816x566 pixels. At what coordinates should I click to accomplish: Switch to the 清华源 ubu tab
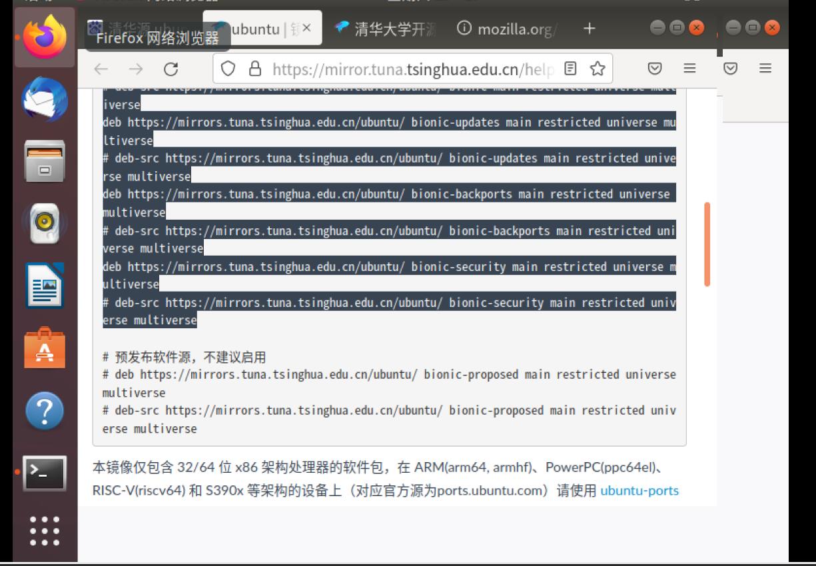point(140,29)
